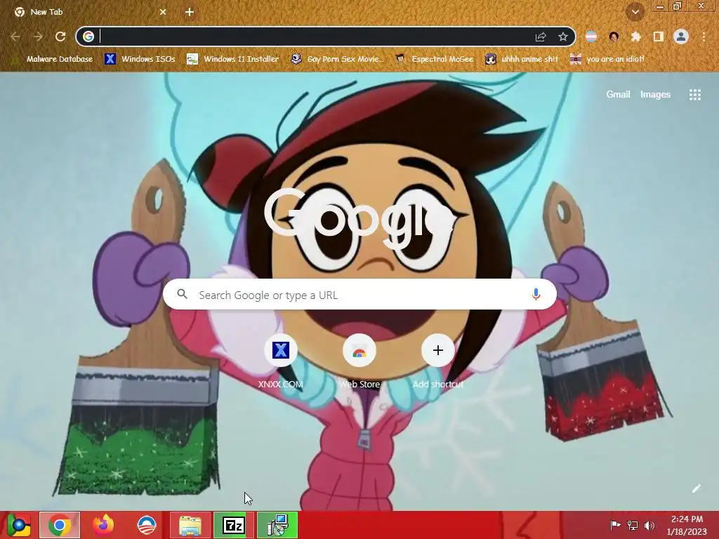The height and width of the screenshot is (539, 719).
Task: Click the character face extension icon
Action: pos(614,36)
